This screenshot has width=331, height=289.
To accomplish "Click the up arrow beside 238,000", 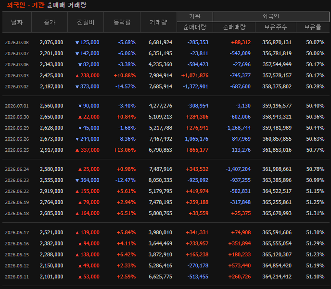I will 77,76.
